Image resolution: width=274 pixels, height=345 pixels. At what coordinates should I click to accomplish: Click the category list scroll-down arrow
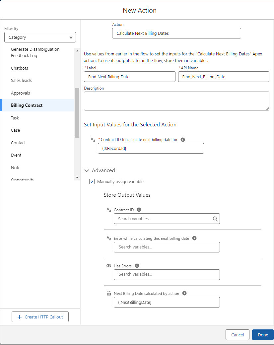[77, 177]
